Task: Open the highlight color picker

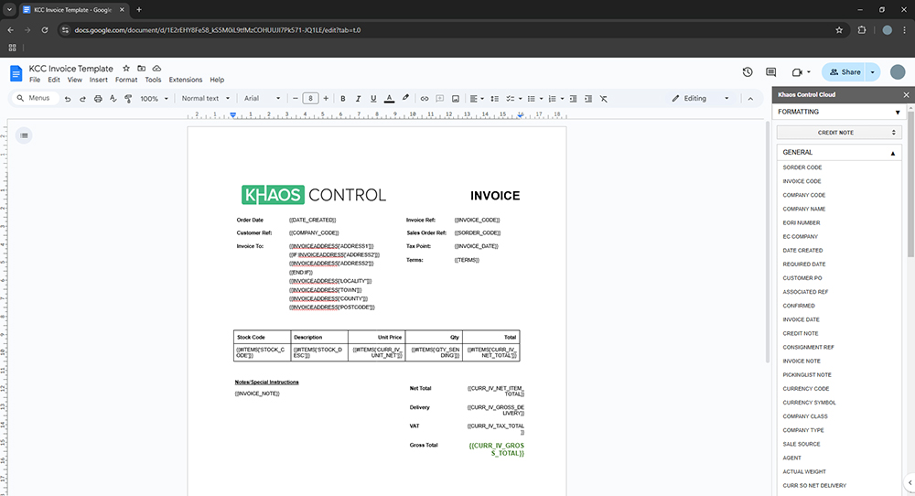Action: click(x=405, y=99)
